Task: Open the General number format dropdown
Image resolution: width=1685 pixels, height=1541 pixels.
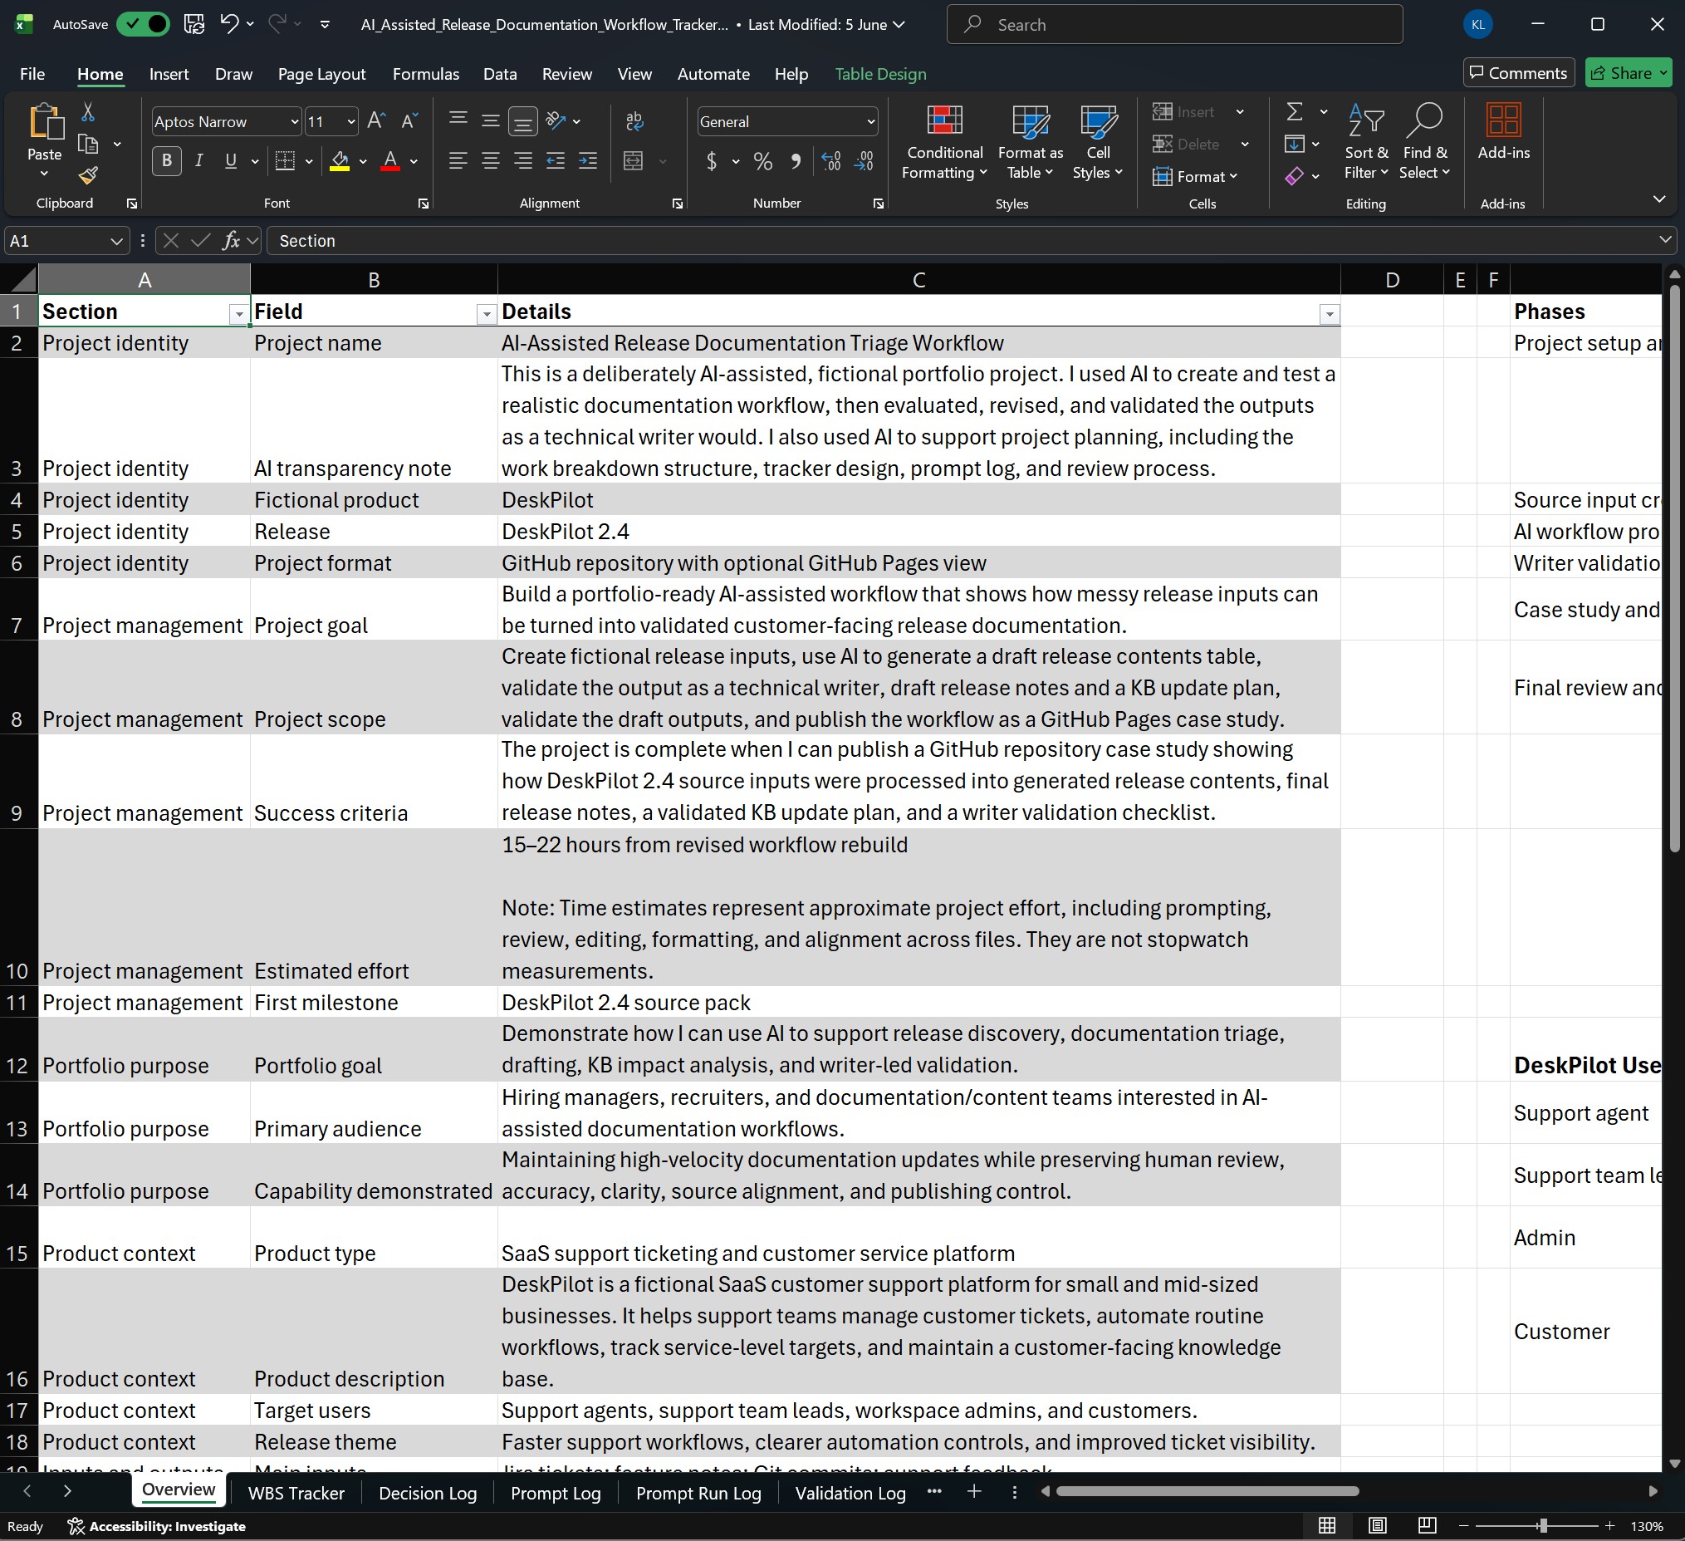Action: [x=870, y=122]
